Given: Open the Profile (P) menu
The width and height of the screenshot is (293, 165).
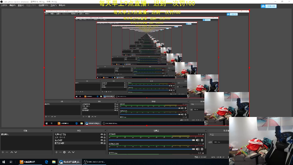Looking at the screenshot, I should (31, 5).
